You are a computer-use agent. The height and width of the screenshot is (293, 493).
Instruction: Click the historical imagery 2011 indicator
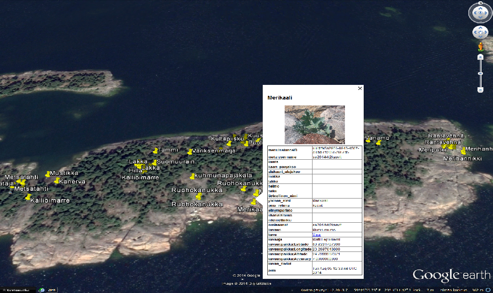[52, 290]
